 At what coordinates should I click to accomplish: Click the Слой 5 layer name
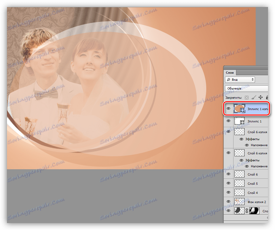253,183
